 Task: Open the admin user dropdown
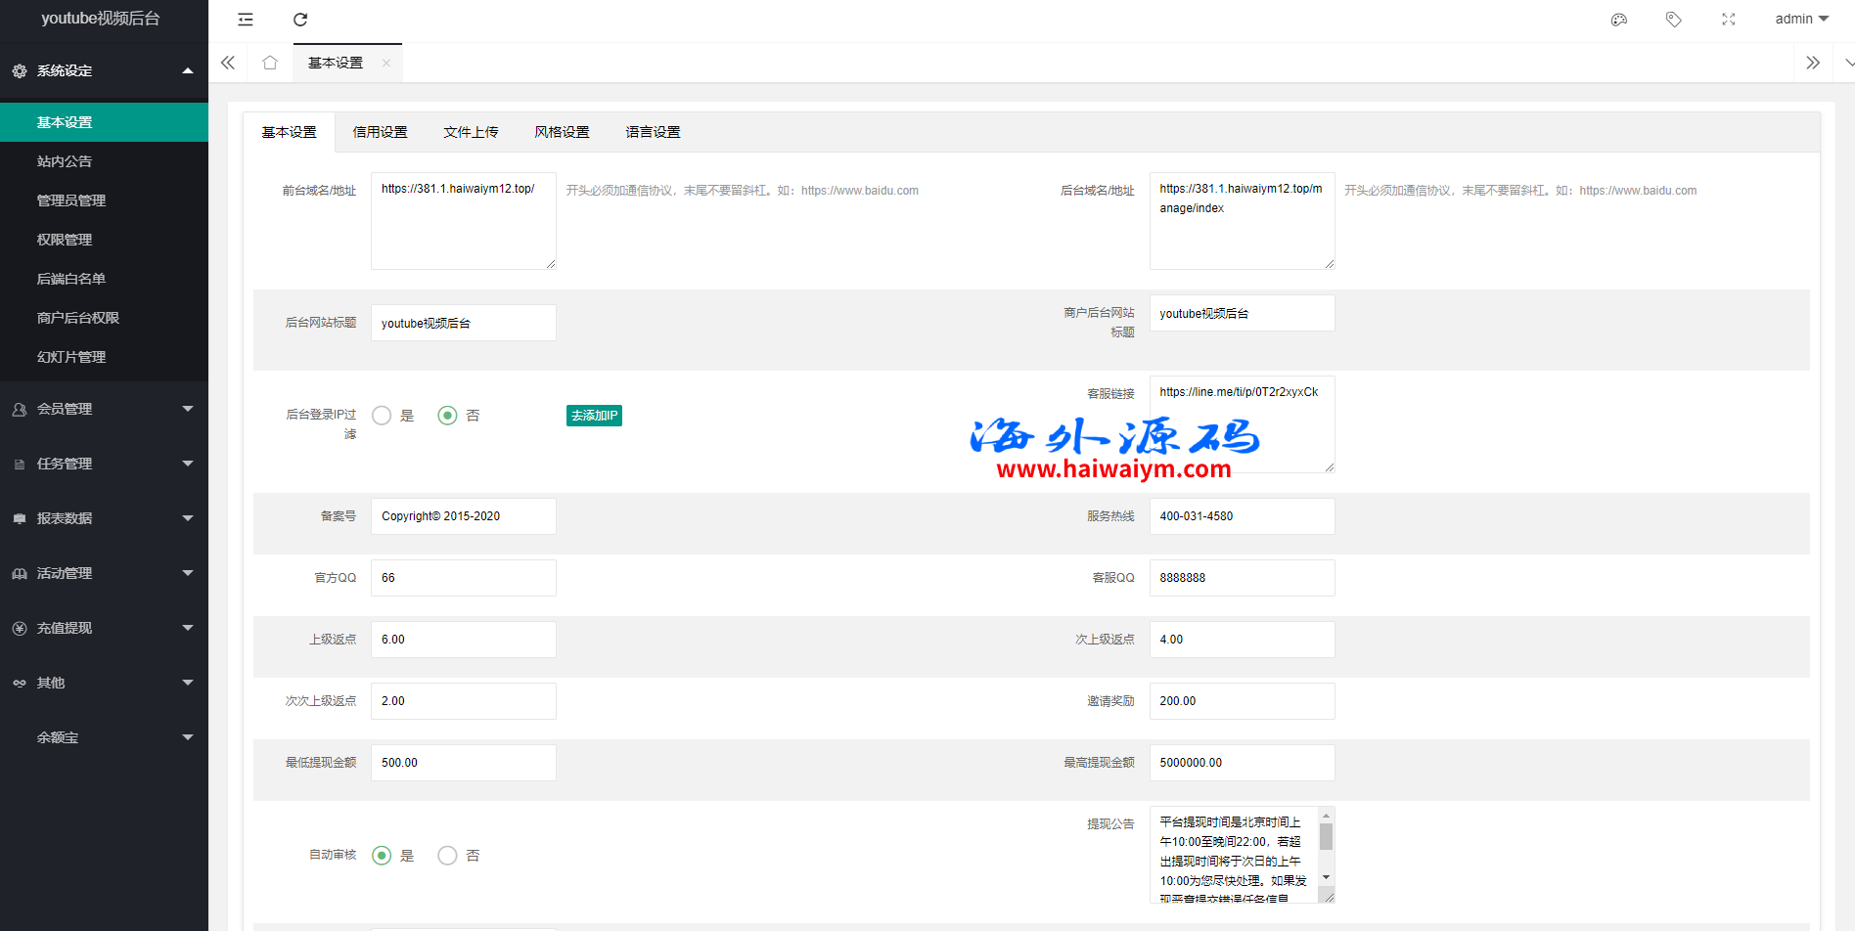pos(1801,20)
